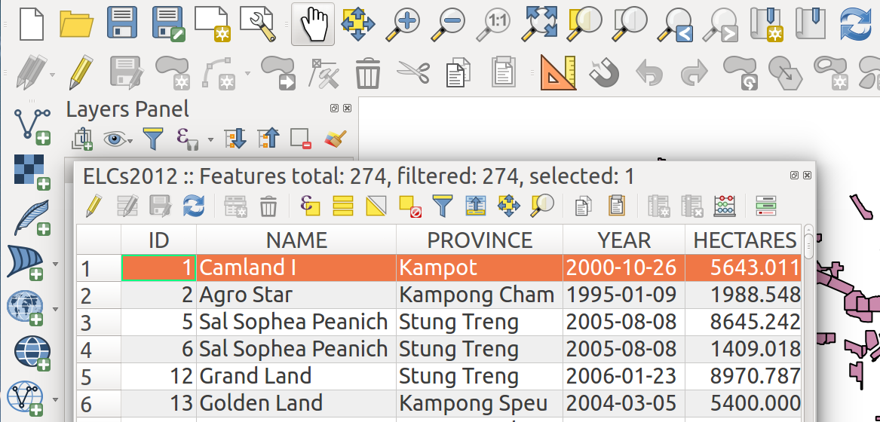Select the Pan Map hand tool

[313, 23]
